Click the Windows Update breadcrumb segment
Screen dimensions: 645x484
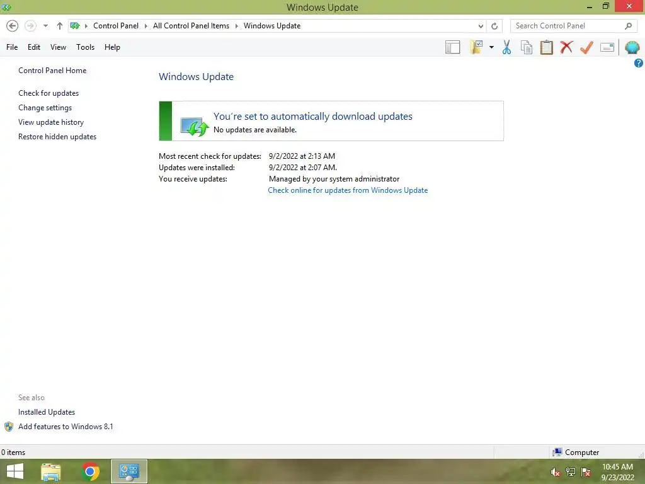click(272, 26)
